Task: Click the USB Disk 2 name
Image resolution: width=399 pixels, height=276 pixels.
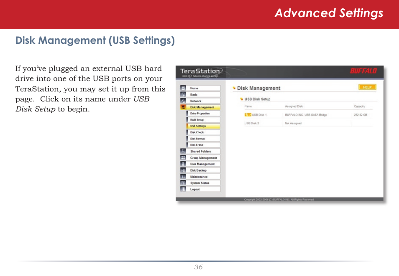Action: (252, 123)
